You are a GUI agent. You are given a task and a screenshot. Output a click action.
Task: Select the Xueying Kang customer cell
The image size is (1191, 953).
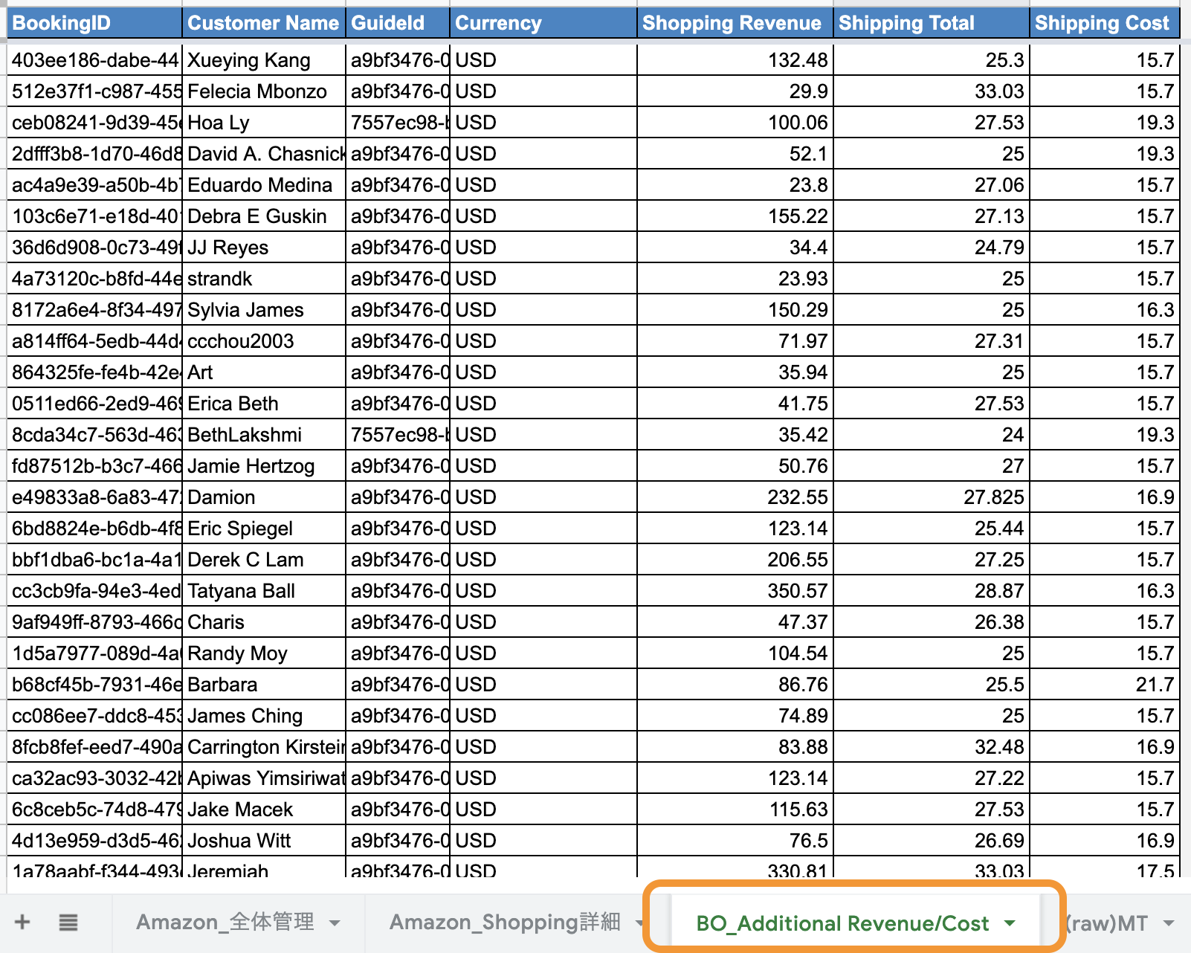pos(263,60)
